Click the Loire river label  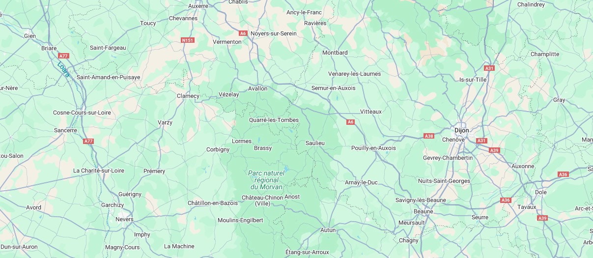point(64,69)
